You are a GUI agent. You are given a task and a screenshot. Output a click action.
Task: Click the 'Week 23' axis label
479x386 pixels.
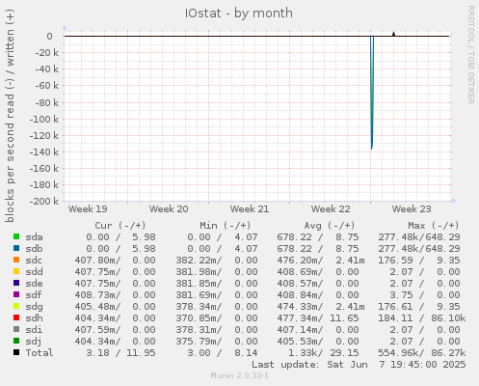(x=412, y=209)
